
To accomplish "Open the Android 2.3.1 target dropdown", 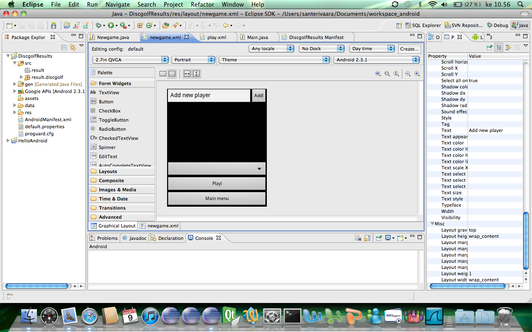I will click(x=377, y=60).
